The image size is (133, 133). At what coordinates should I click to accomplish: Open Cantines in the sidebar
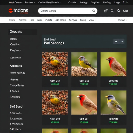[15, 58]
